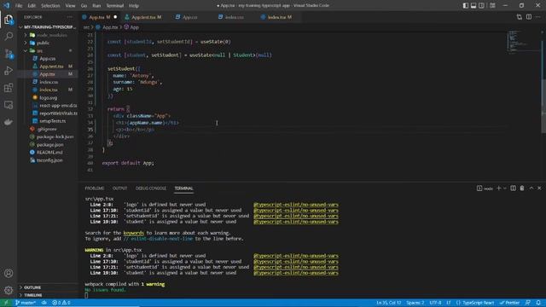The width and height of the screenshot is (546, 307).
Task: Expand the Timeline section
Action: [48, 295]
